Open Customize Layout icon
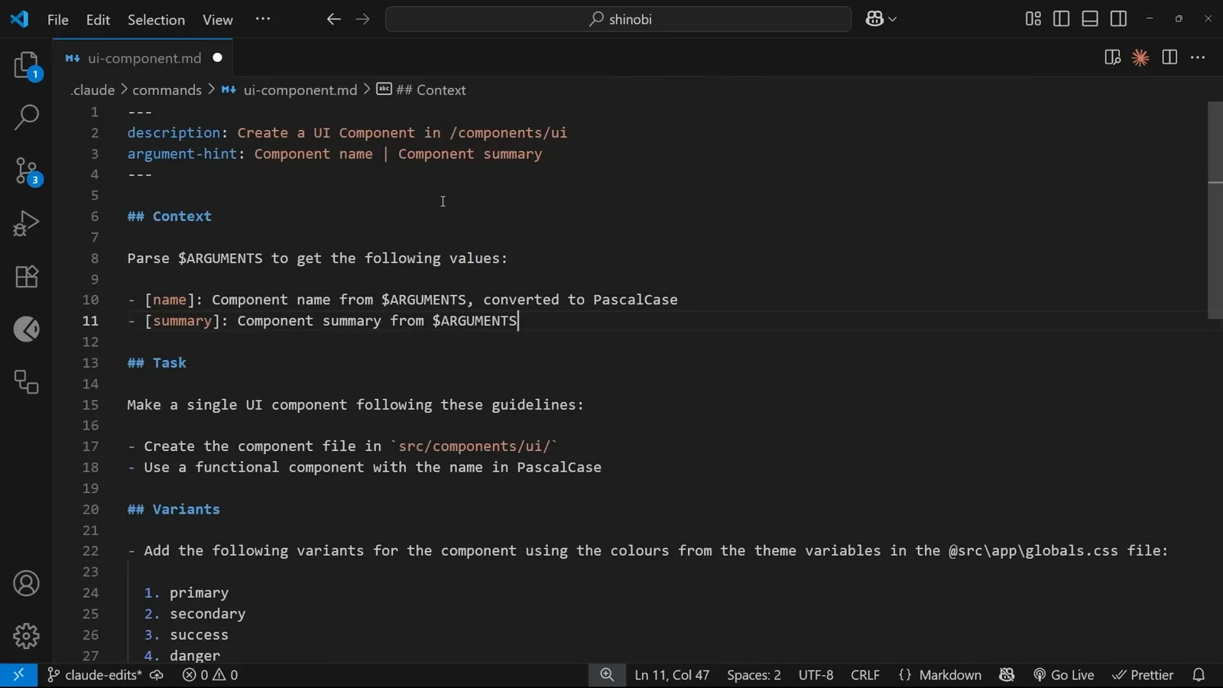 (1033, 19)
